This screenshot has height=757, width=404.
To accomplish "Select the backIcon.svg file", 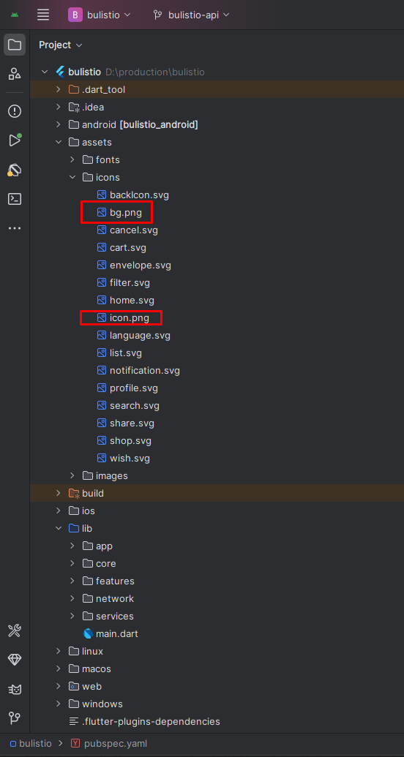I will (139, 195).
